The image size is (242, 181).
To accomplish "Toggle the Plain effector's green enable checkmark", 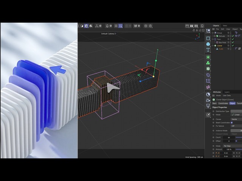I will tap(233, 39).
